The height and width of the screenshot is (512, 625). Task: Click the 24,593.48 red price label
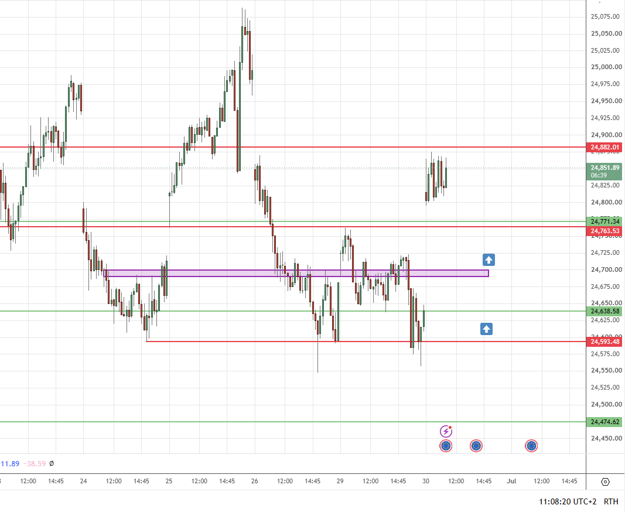point(604,342)
